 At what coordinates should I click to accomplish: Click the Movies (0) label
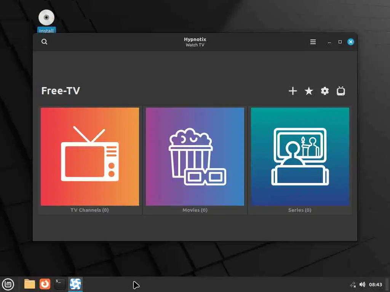[x=195, y=210]
